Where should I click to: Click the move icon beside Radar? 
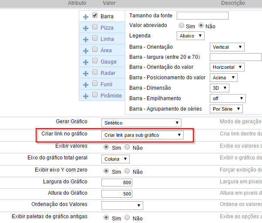pos(86,73)
